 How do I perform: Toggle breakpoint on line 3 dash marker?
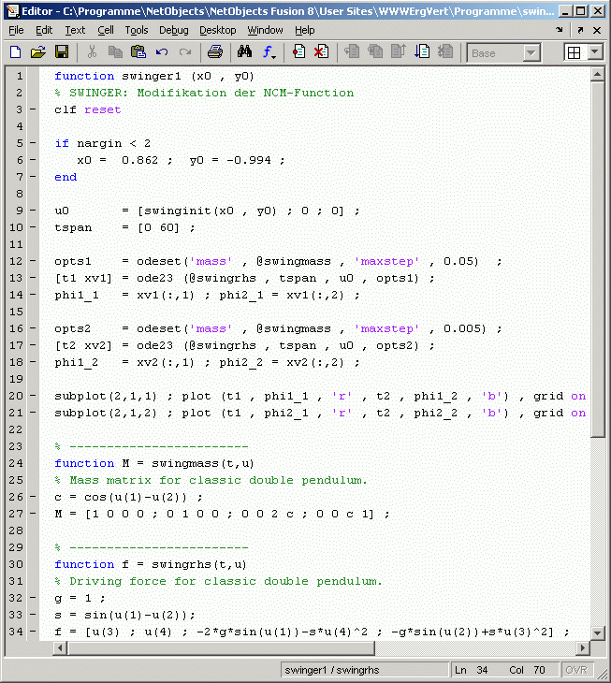coord(33,109)
